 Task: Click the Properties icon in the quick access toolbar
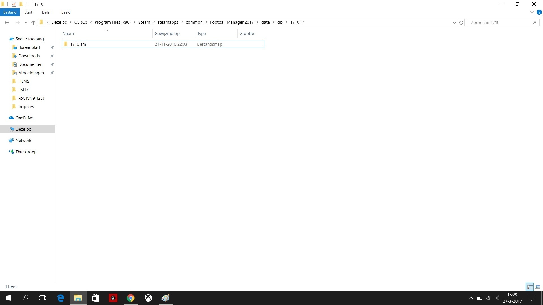coord(14,4)
